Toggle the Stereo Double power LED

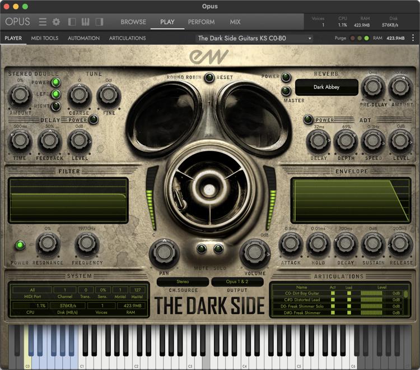coord(56,82)
